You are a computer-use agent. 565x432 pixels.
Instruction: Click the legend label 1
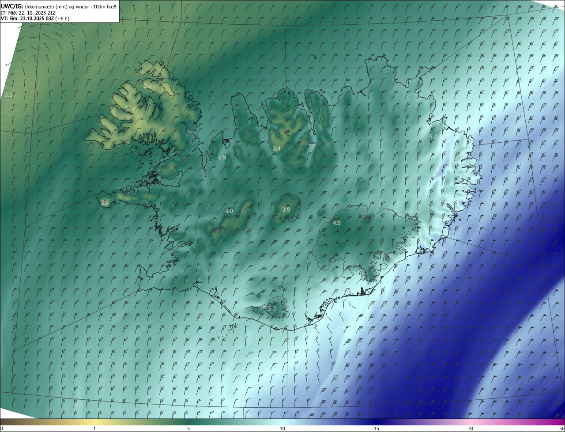pyautogui.click(x=94, y=428)
